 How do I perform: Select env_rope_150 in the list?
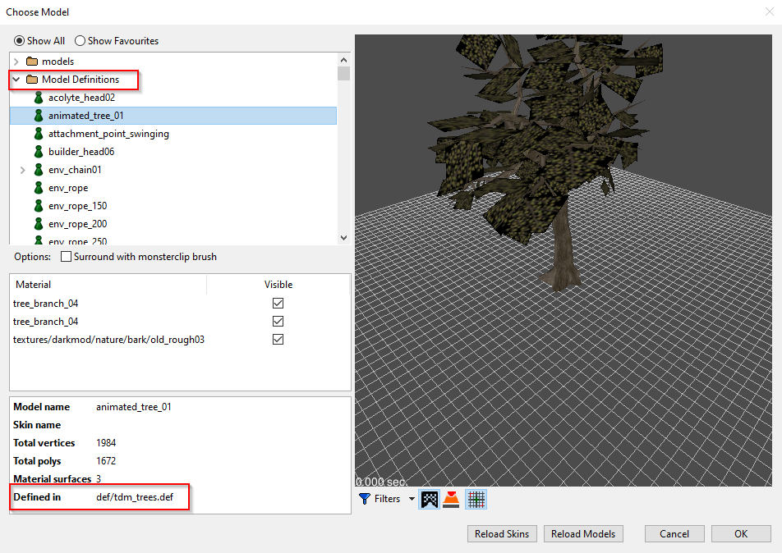click(78, 206)
